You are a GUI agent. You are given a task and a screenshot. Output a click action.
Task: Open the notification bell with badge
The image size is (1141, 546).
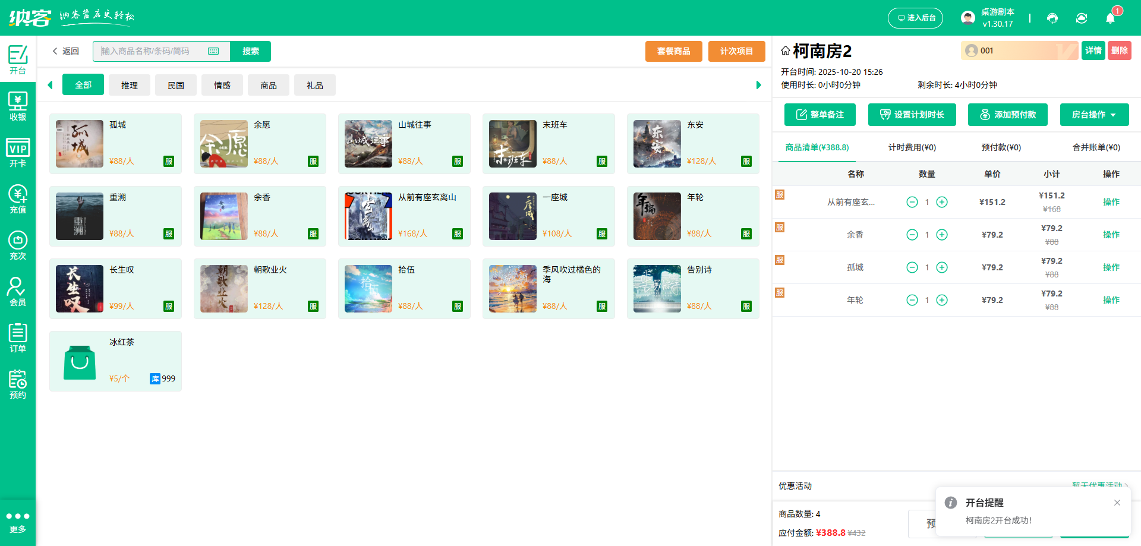coord(1110,18)
